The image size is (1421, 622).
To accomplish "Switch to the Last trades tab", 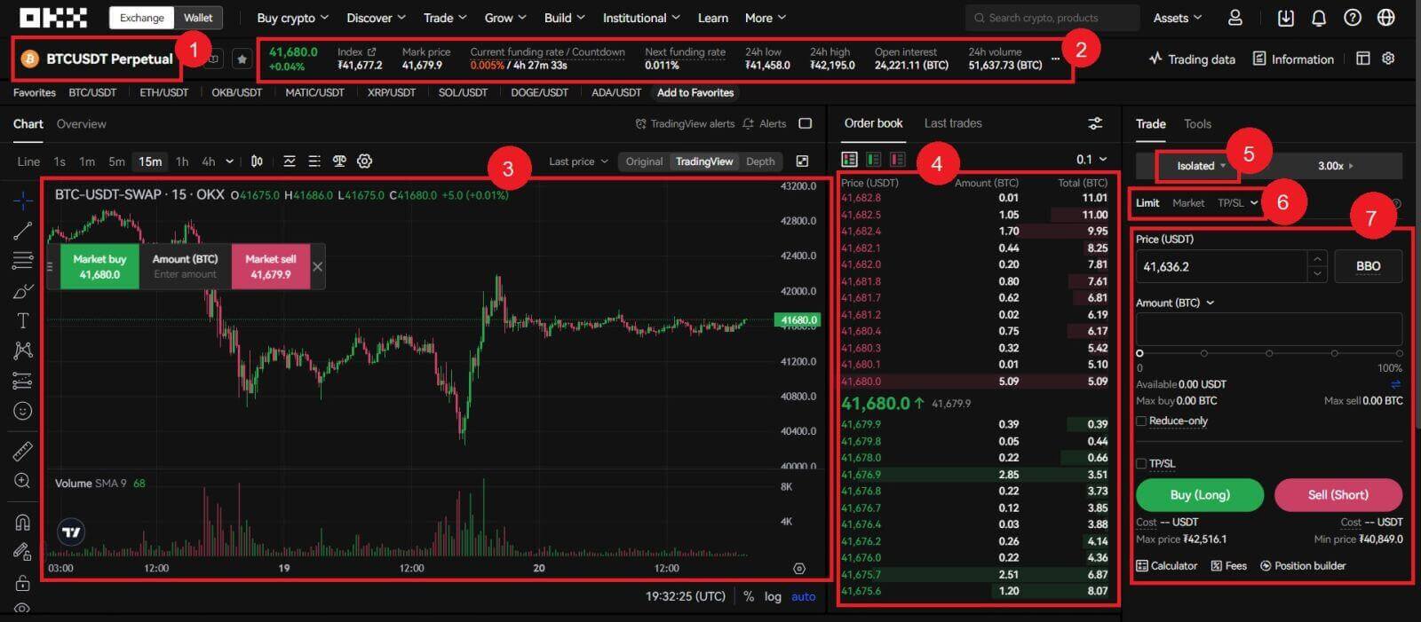I will 952,124.
